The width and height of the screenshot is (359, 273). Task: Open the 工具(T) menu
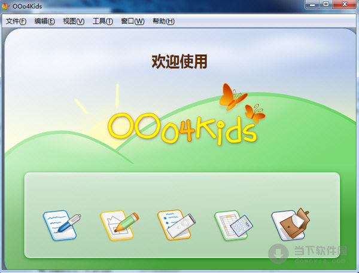pyautogui.click(x=103, y=22)
